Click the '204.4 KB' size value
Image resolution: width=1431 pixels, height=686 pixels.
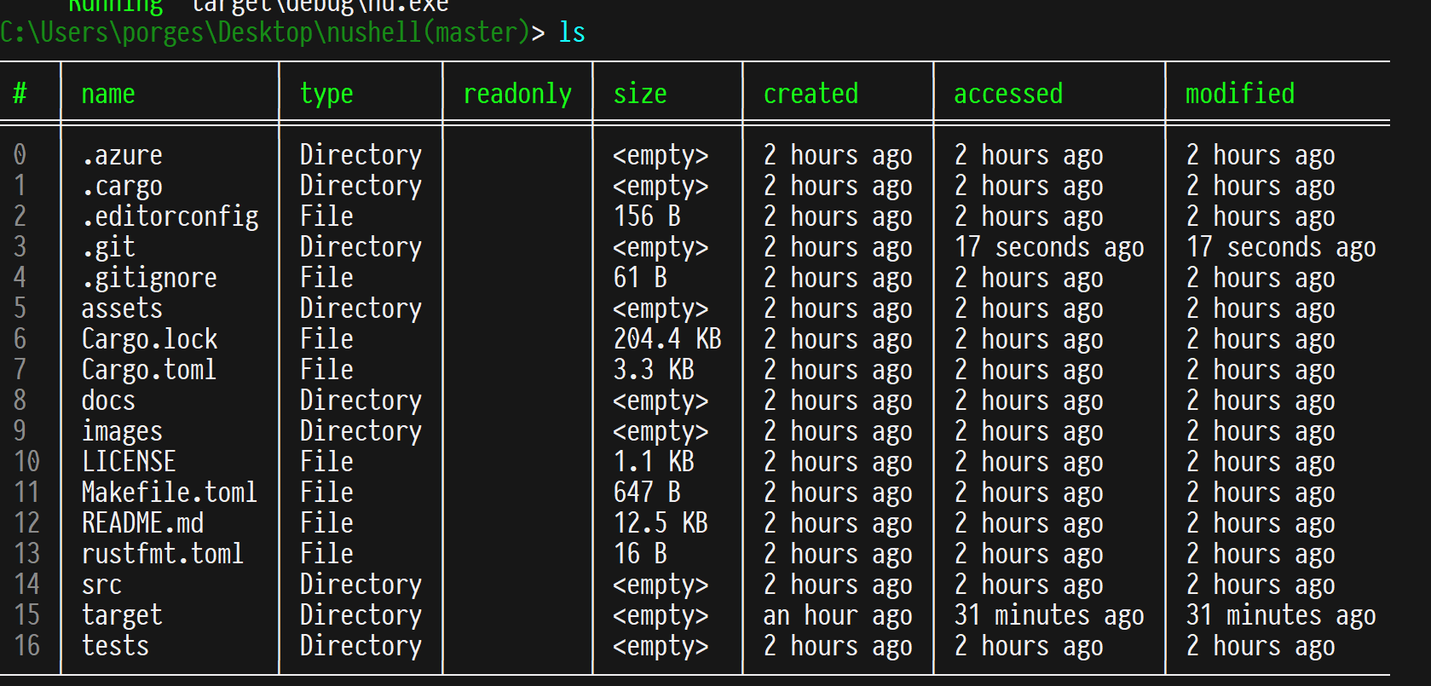click(667, 339)
